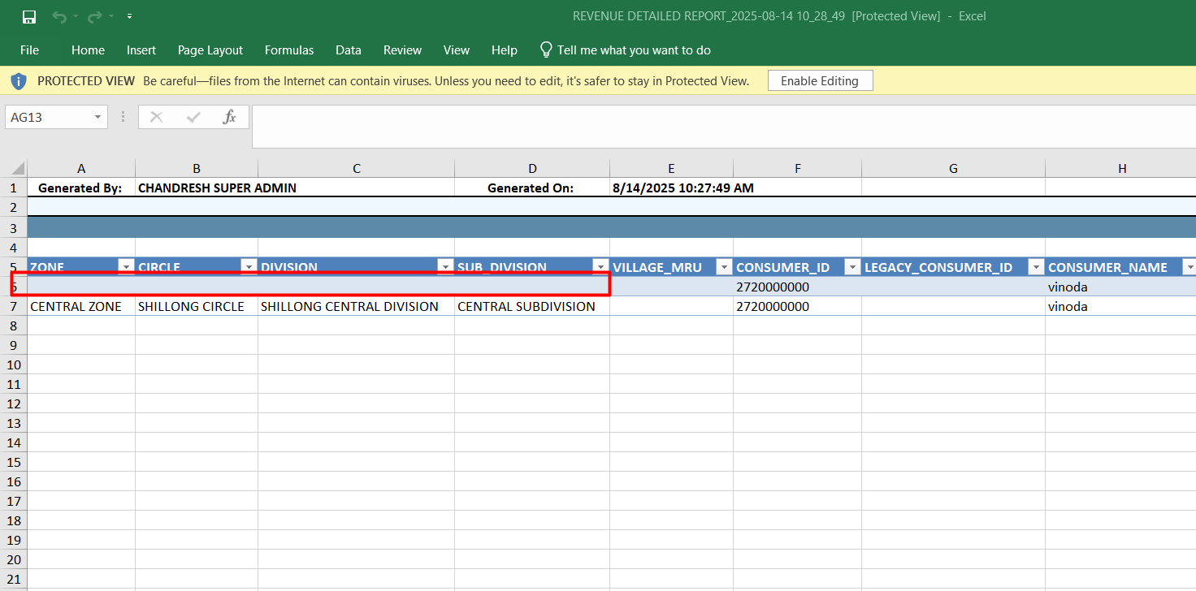Click the Select All corner triangle
1196x591 pixels.
coord(18,169)
